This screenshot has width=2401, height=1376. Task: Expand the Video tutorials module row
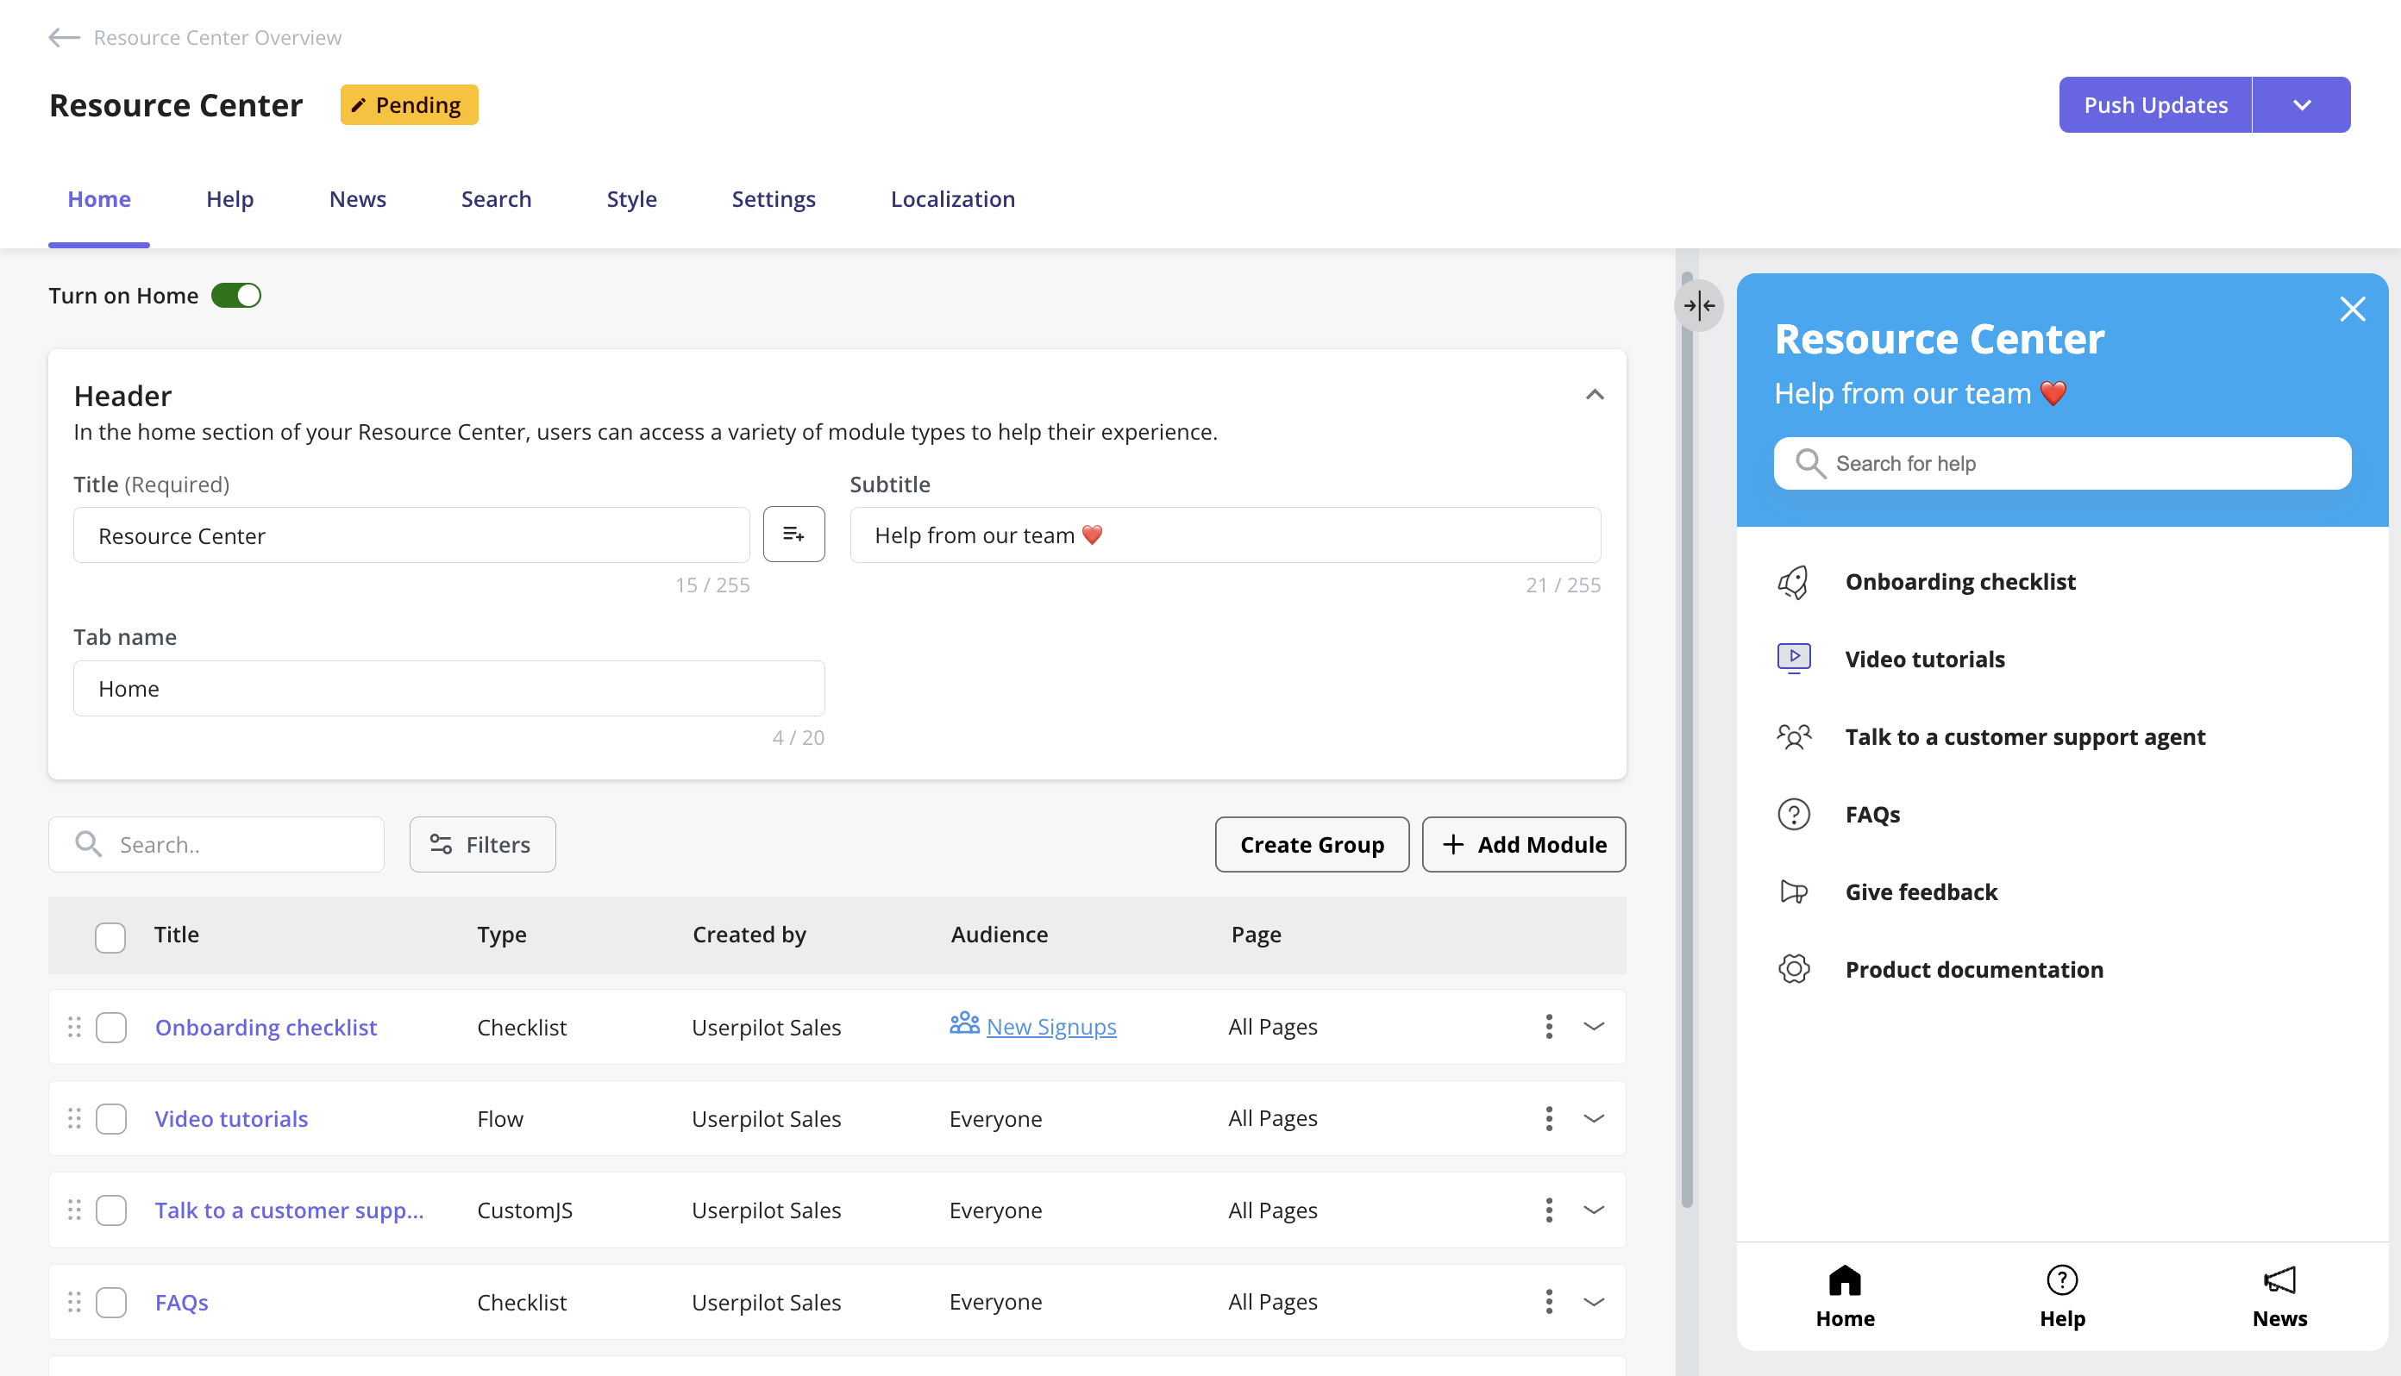click(x=1589, y=1119)
